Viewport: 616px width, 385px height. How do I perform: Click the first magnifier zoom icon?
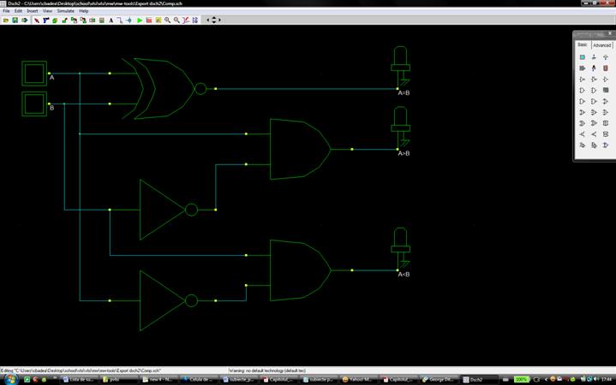tap(167, 20)
